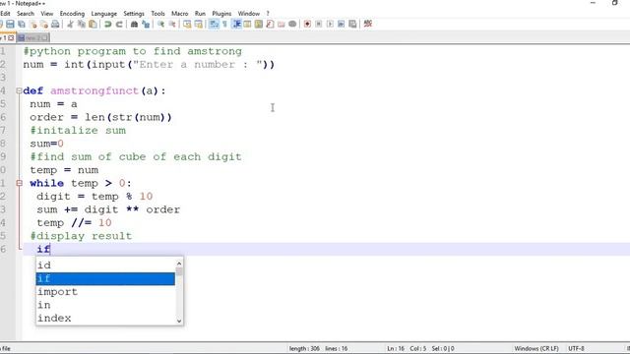
Task: Open Find with the binoculars icon
Action: [x=134, y=24]
